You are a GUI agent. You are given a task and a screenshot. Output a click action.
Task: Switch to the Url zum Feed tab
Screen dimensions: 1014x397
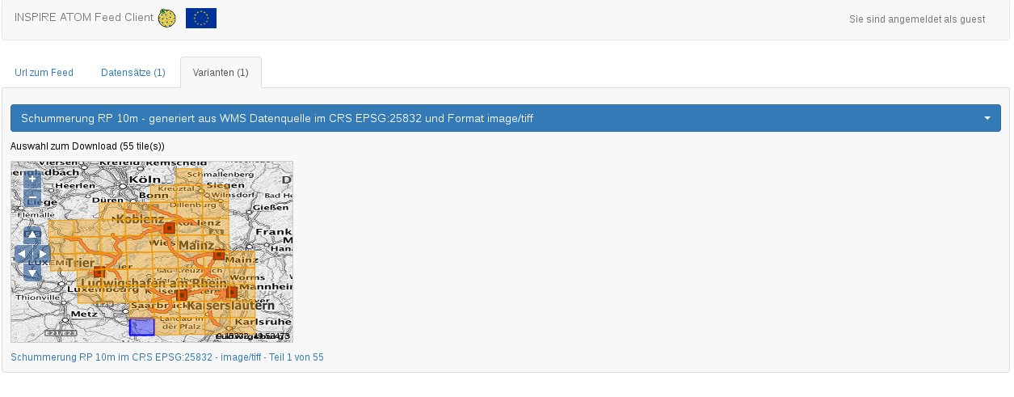[x=44, y=73]
